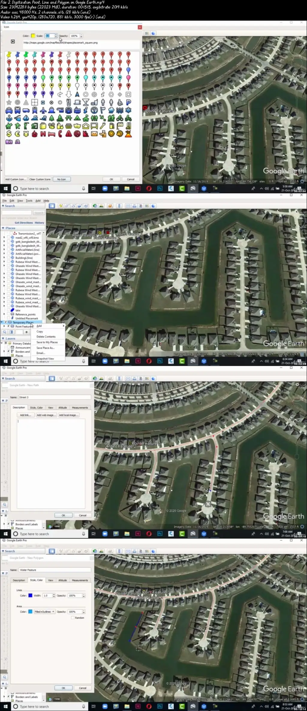The height and width of the screenshot is (711, 307).
Task: Expand the road2_wf6_wf8.kmz tree item
Action: click(4, 238)
